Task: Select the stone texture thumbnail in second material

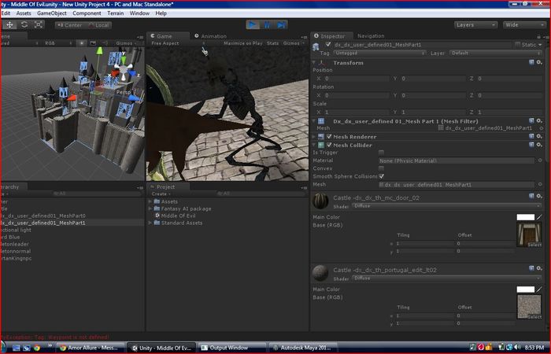Action: point(529,307)
